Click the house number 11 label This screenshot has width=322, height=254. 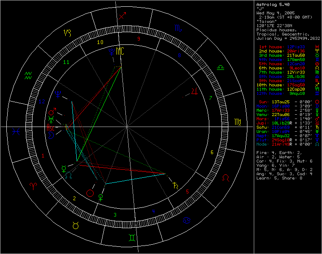[66, 62]
